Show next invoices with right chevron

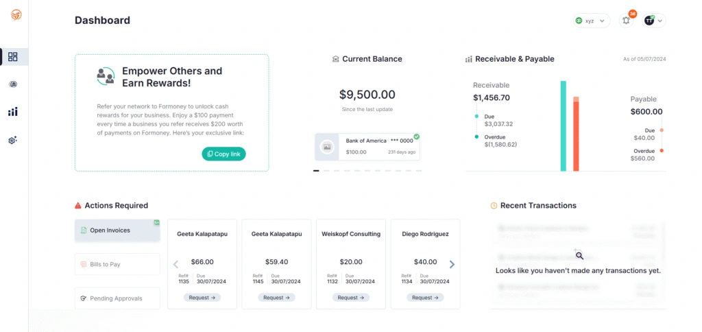[452, 264]
